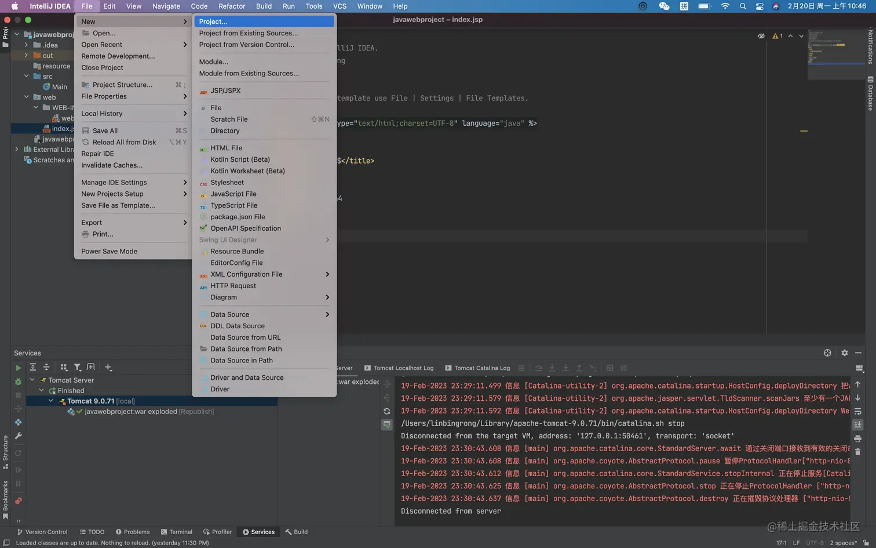876x548 pixels.
Task: Click the red breakpoints icon in Services sidebar
Action: (18, 501)
